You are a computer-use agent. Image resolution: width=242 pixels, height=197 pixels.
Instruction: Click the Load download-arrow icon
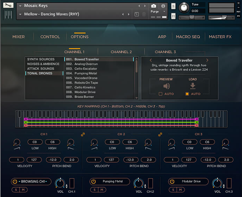coord(193,86)
